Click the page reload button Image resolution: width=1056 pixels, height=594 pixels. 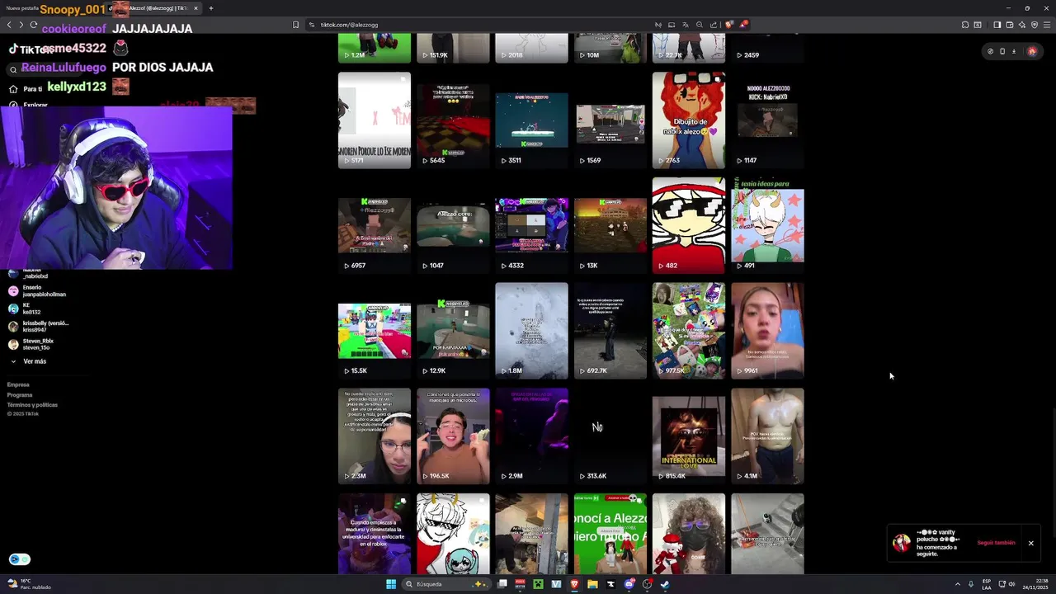coord(32,25)
